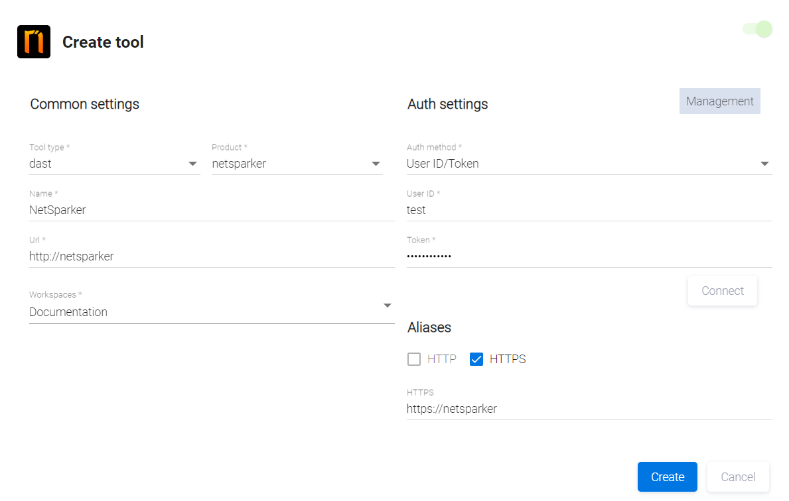The height and width of the screenshot is (501, 789).
Task: Uncheck the HTTPS alias checkbox
Action: pos(476,359)
